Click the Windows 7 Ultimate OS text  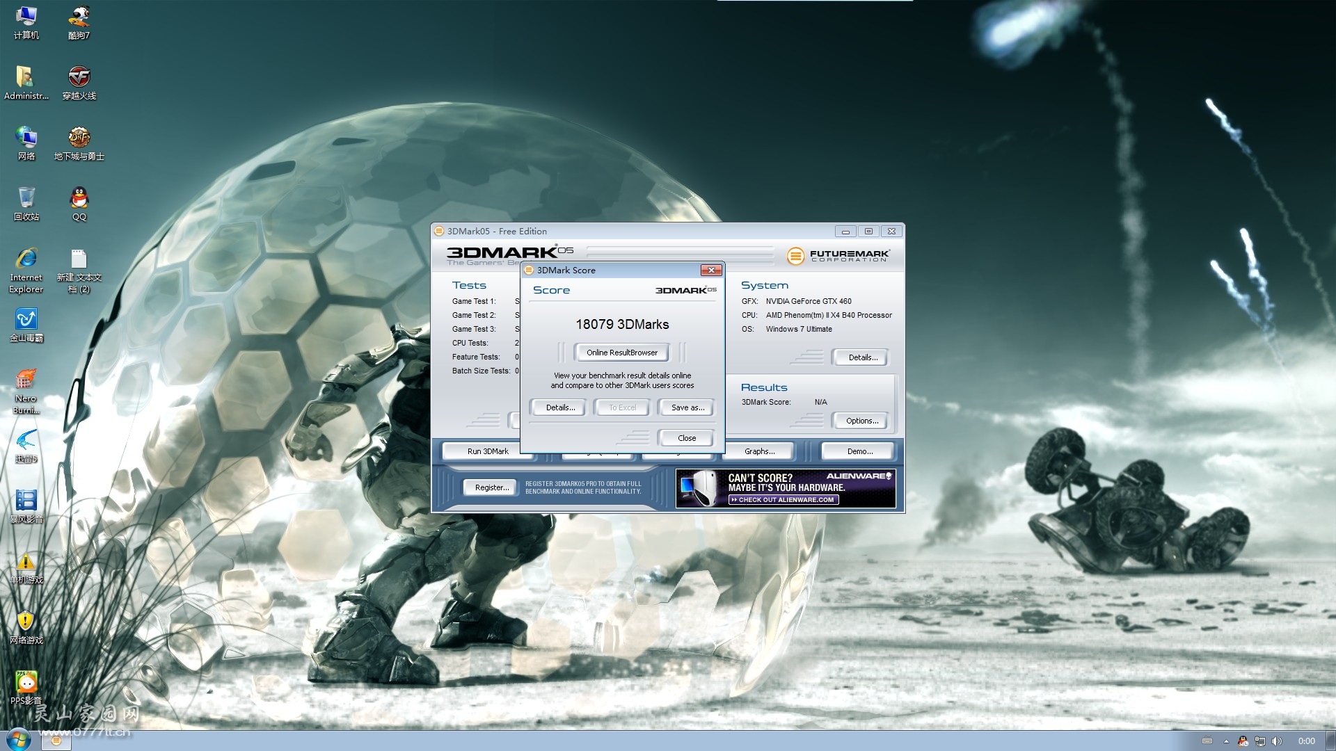(799, 329)
